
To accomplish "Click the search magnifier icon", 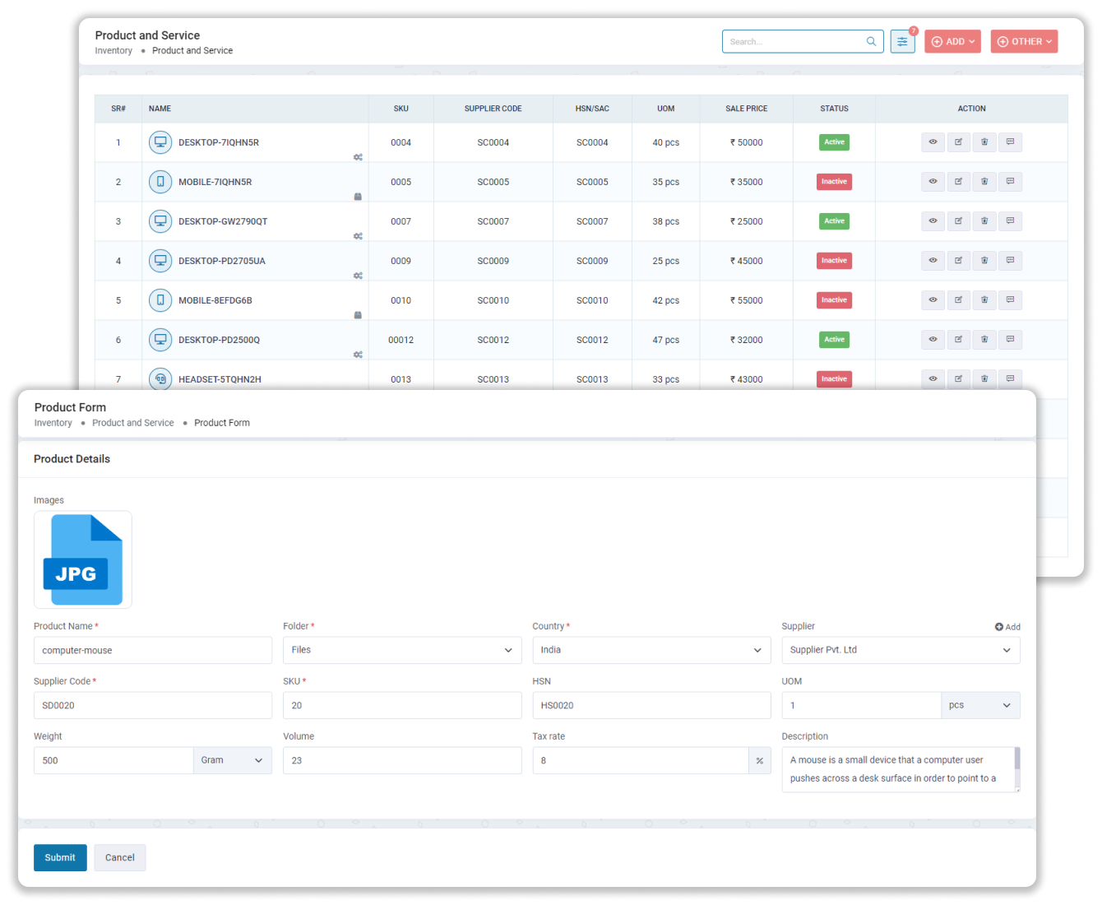I will click(x=871, y=40).
